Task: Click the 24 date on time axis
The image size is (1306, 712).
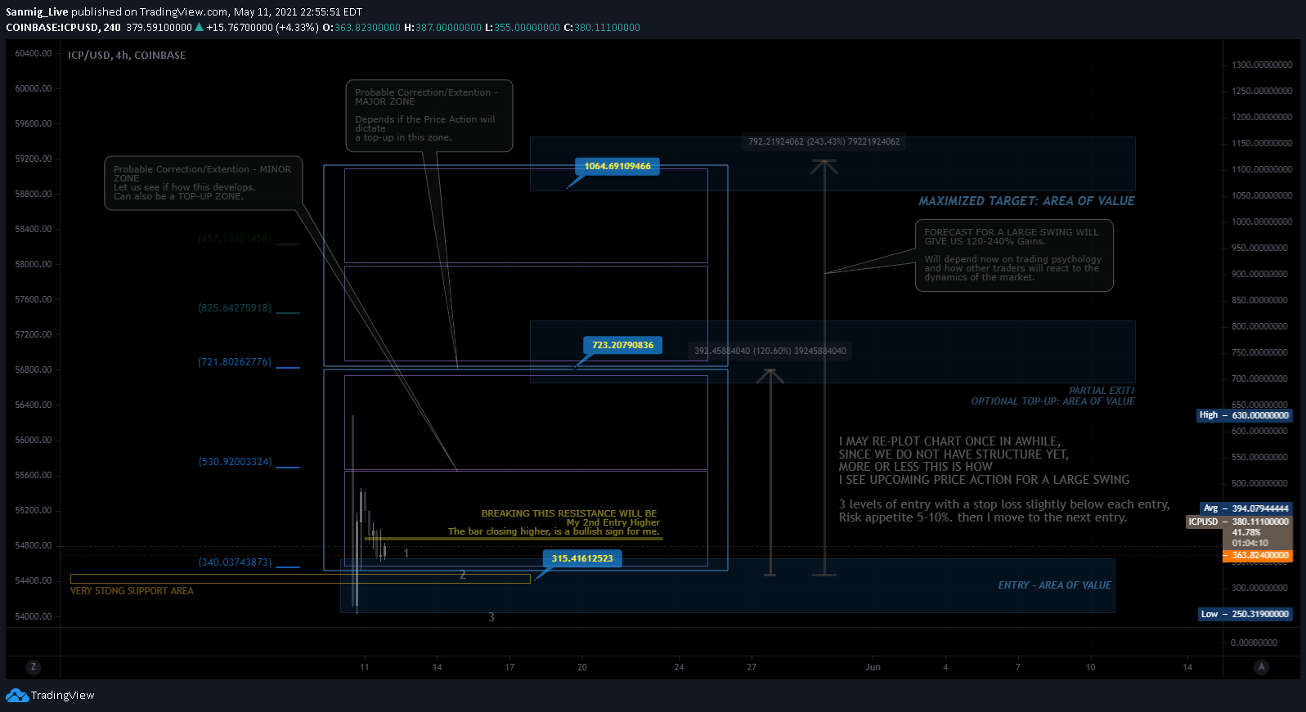Action: [x=679, y=667]
